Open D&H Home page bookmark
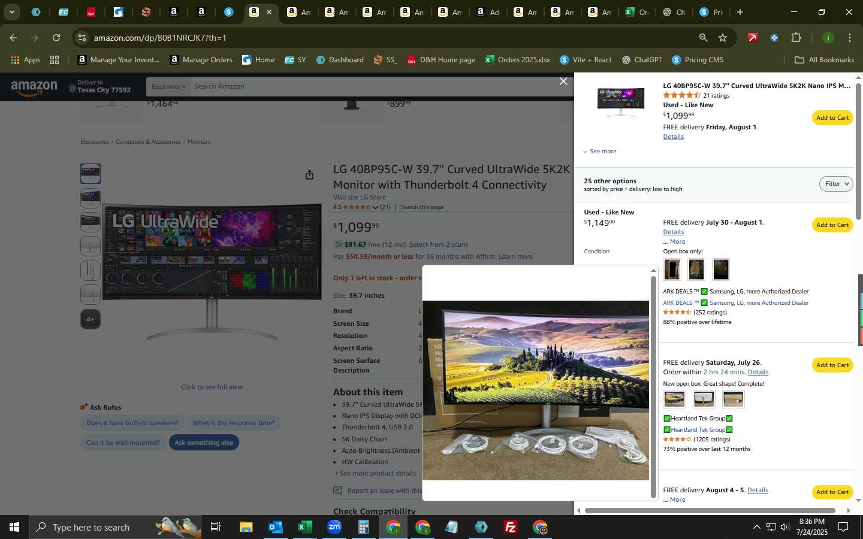863x539 pixels. (441, 60)
